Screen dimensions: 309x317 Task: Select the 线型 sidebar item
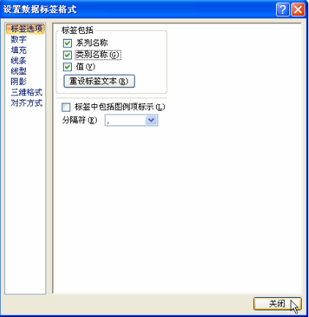(18, 71)
